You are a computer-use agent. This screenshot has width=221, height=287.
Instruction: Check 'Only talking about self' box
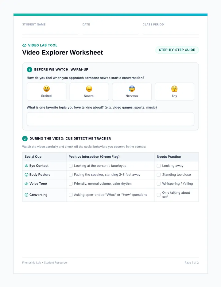159,195
